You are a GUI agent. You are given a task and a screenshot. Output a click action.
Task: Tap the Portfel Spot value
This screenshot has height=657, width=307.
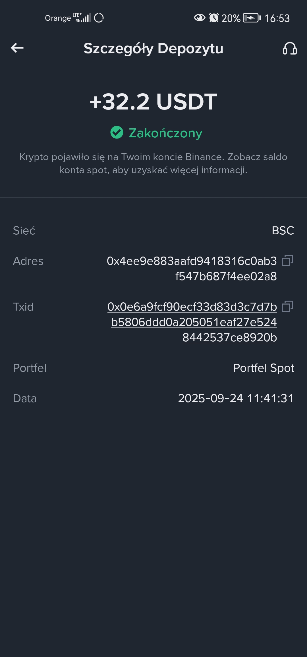pyautogui.click(x=264, y=368)
